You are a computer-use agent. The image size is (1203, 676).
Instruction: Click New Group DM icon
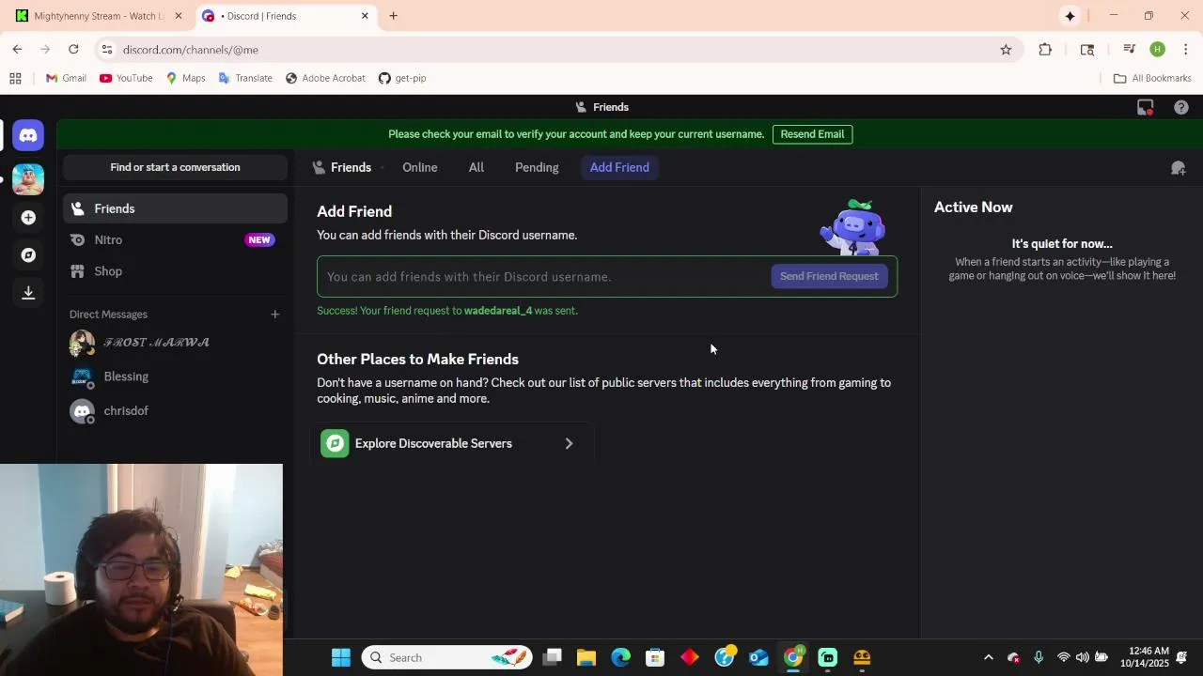click(x=1178, y=168)
